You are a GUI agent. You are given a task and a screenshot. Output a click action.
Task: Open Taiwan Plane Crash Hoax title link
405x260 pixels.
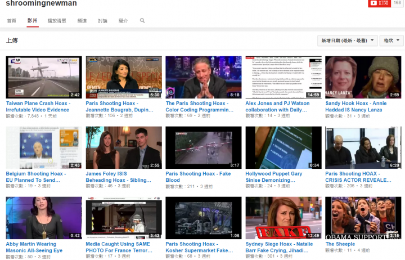point(38,106)
